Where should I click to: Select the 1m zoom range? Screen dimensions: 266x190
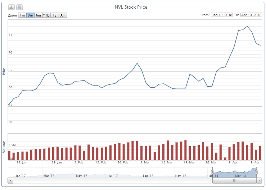click(x=22, y=15)
